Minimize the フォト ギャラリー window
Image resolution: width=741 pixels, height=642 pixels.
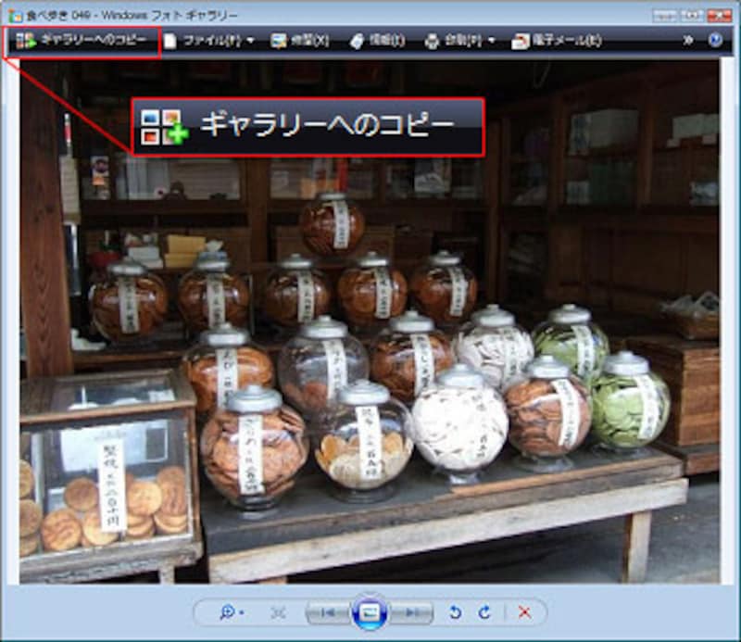pyautogui.click(x=663, y=16)
